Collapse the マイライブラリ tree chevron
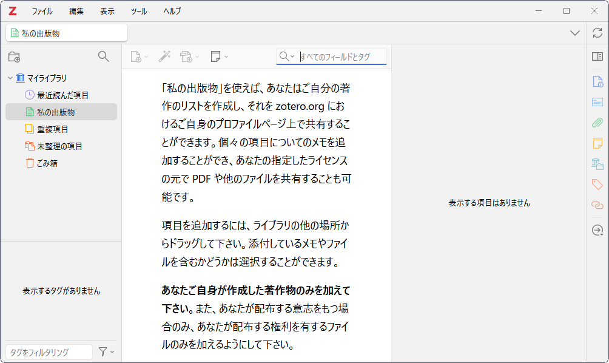 pyautogui.click(x=10, y=78)
